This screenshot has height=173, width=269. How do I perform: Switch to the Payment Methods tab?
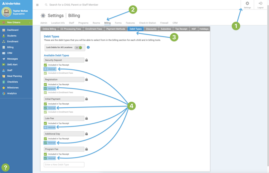coord(116,29)
